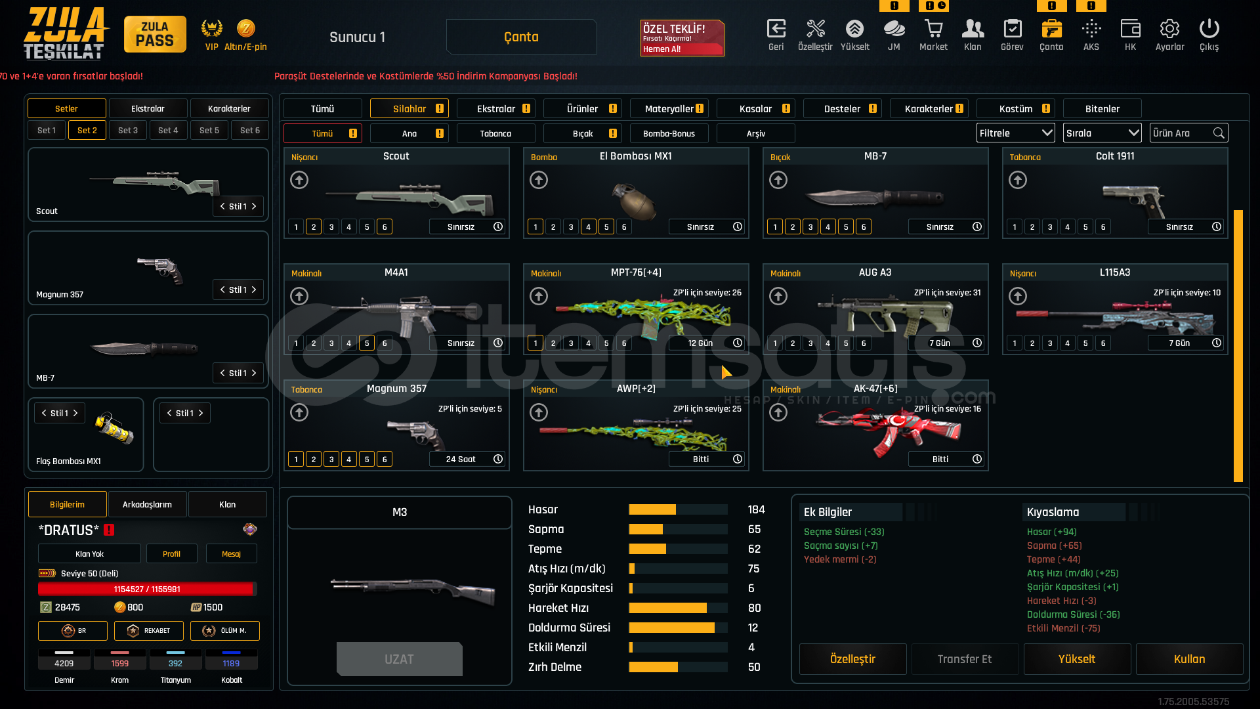
Task: Open the Görev clipboard icon
Action: point(1012,29)
